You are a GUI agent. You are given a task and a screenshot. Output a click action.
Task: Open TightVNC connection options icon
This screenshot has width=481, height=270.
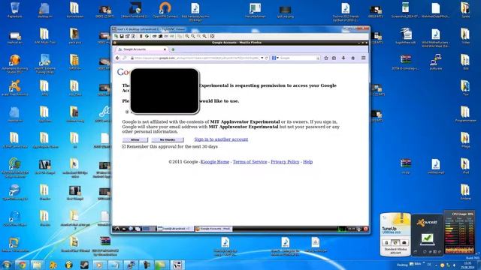point(127,36)
